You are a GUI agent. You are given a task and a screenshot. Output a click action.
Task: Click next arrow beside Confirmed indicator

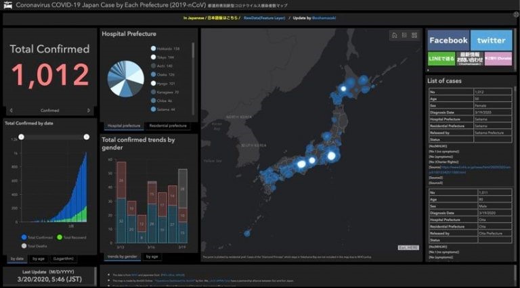coord(89,110)
